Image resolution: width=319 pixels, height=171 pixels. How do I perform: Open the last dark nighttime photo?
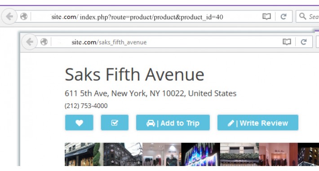[x=308, y=154]
